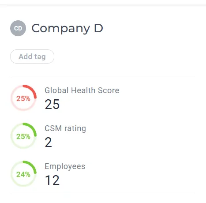Screen dimensions: 206x203
Task: Click the red 25% text in gauge
Action: [23, 98]
